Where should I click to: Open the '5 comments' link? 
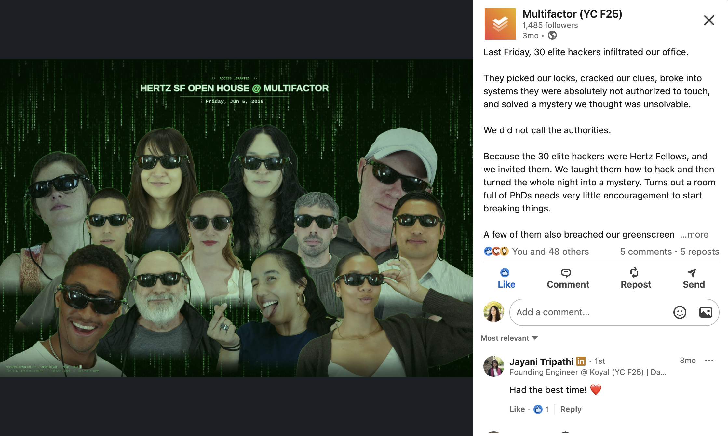(x=646, y=252)
